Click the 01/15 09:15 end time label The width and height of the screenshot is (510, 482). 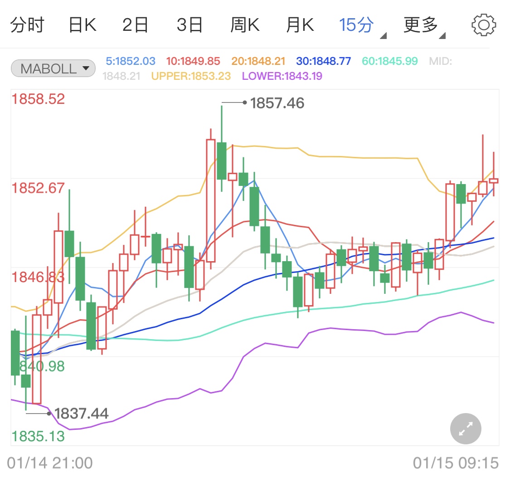pyautogui.click(x=456, y=463)
